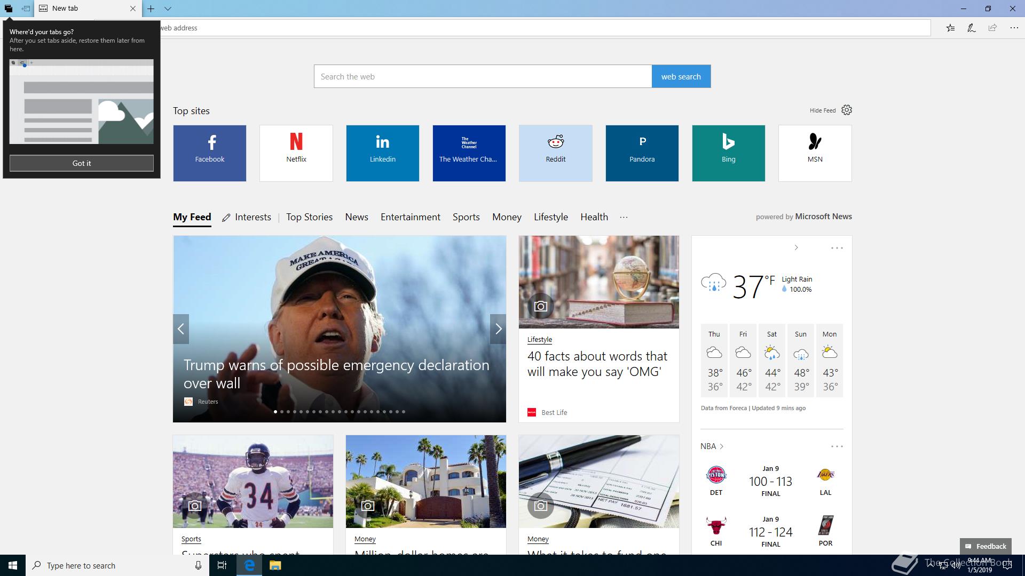
Task: Switch to the Money tab
Action: (507, 217)
